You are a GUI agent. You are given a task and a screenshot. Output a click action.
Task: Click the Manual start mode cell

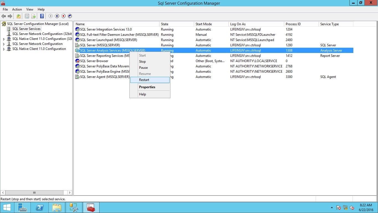(201, 35)
